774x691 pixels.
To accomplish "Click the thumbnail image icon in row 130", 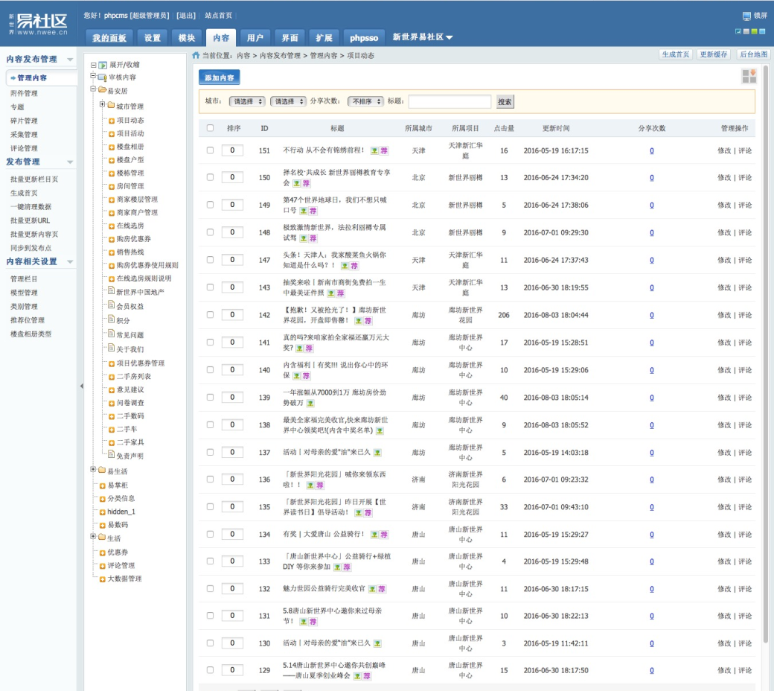I will [x=377, y=643].
